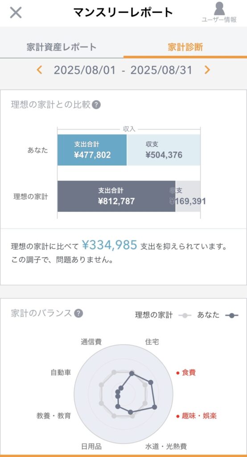Open help icon beside 家計のバランス

click(78, 313)
